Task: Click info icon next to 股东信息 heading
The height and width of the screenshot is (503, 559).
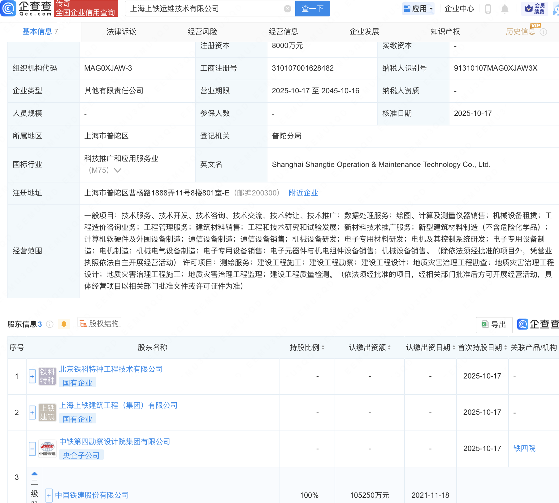Action: [50, 324]
